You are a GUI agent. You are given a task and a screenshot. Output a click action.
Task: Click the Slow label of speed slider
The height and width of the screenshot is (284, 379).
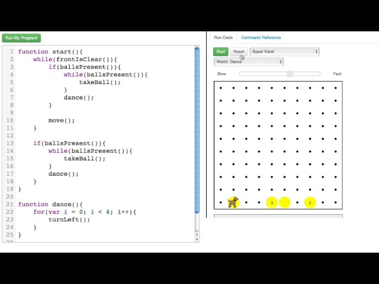click(x=221, y=74)
